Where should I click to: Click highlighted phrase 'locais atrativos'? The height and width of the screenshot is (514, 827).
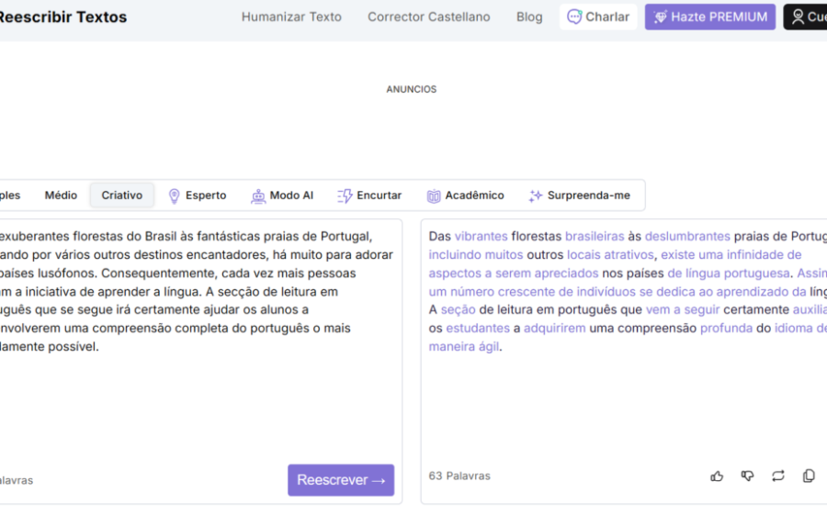tap(610, 255)
